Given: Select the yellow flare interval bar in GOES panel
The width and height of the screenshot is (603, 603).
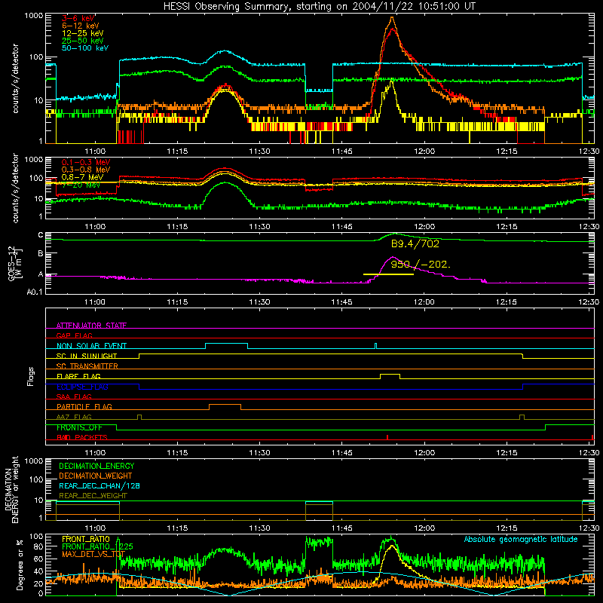Looking at the screenshot, I should pos(388,274).
